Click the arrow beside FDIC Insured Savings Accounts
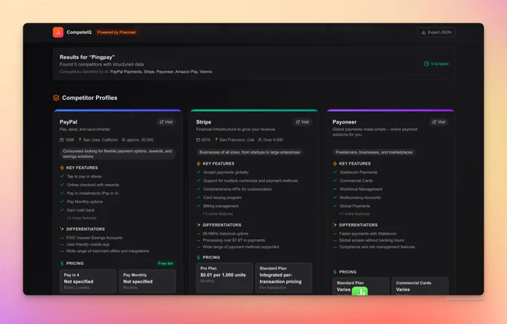Screen dimensions: 507x324 click(x=62, y=238)
